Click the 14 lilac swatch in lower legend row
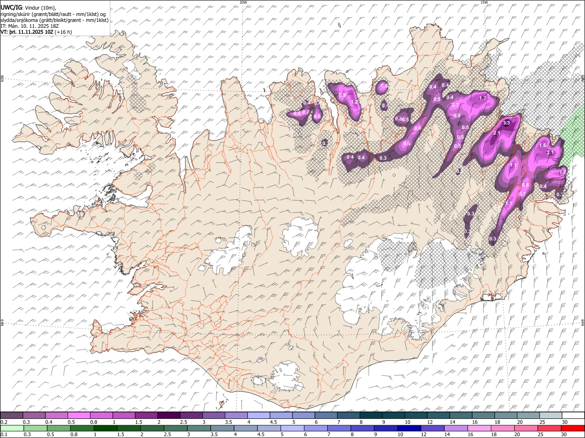The image size is (585, 438). pyautogui.click(x=456, y=428)
